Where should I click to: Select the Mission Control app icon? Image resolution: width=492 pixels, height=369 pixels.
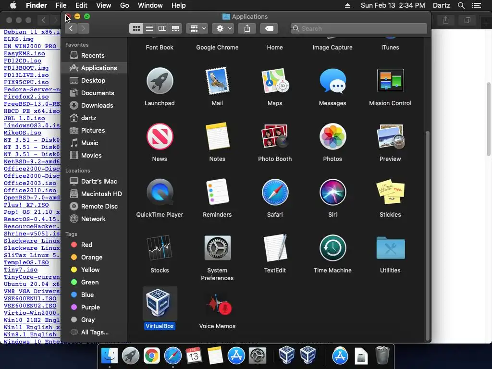coord(390,81)
